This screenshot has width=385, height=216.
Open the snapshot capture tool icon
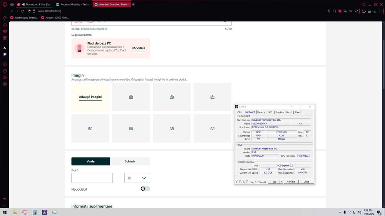[335, 11]
